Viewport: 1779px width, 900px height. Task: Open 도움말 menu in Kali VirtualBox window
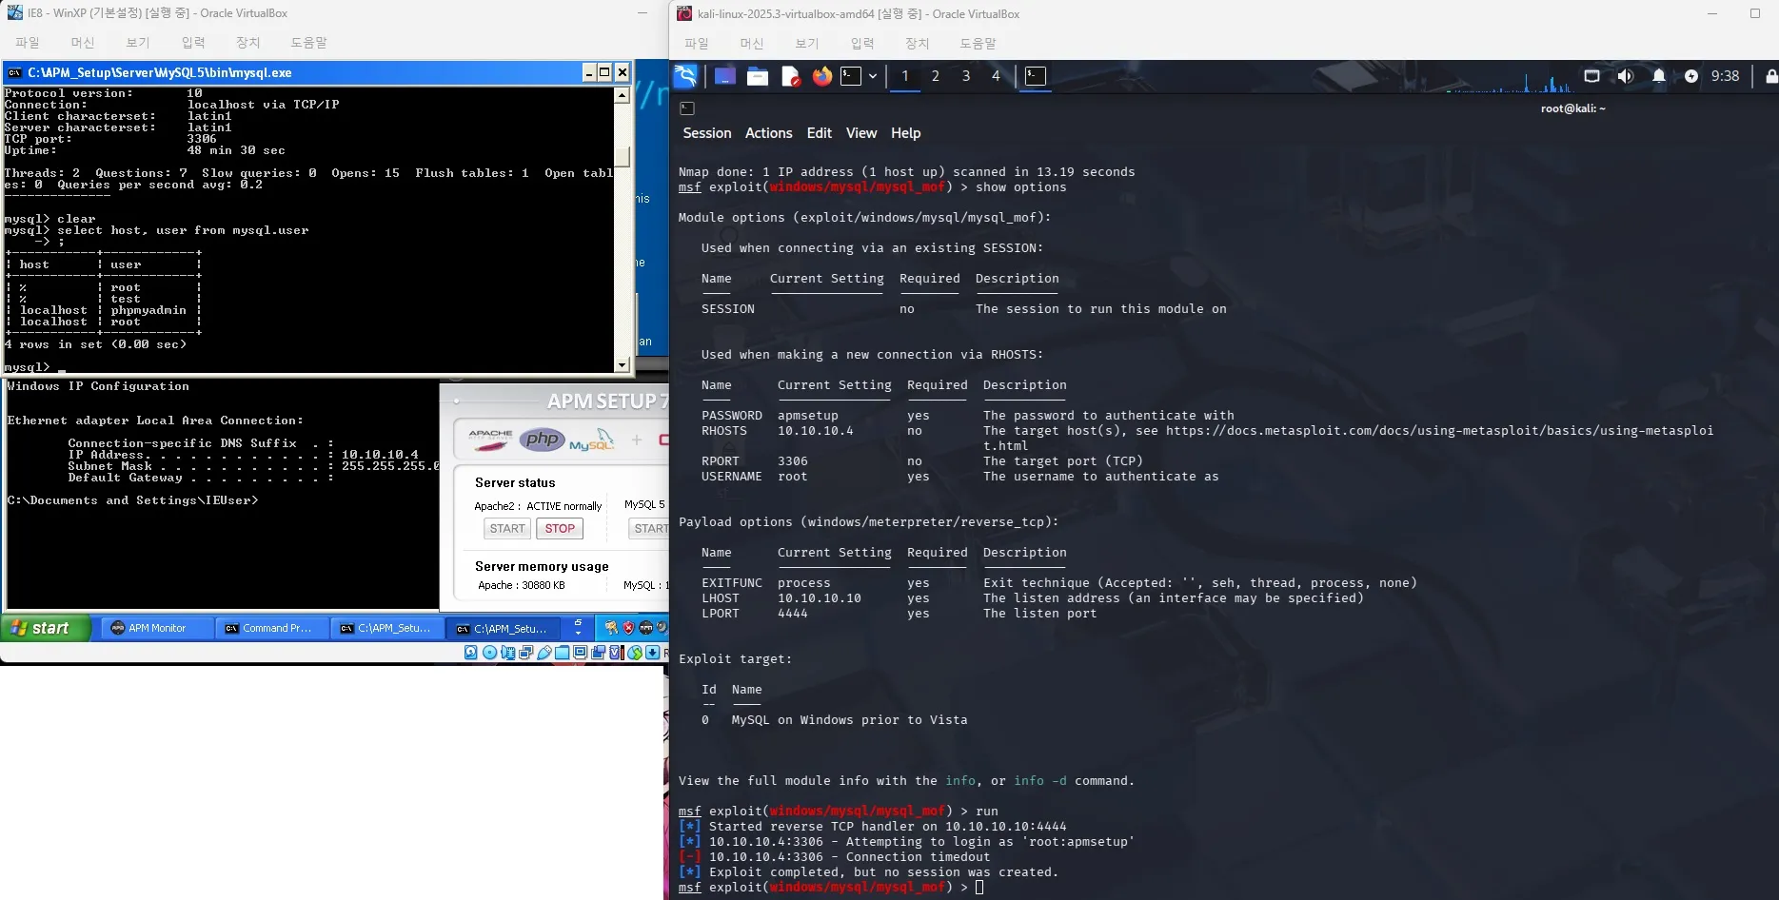(x=978, y=44)
